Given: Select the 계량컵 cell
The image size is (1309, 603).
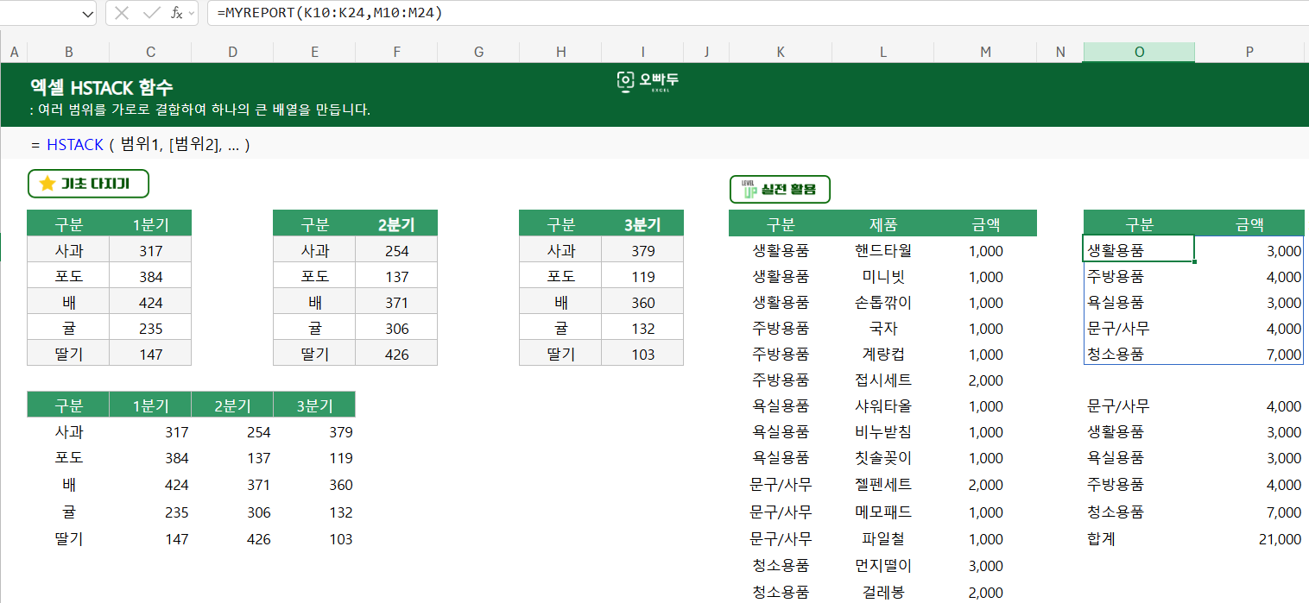Looking at the screenshot, I should coord(883,355).
